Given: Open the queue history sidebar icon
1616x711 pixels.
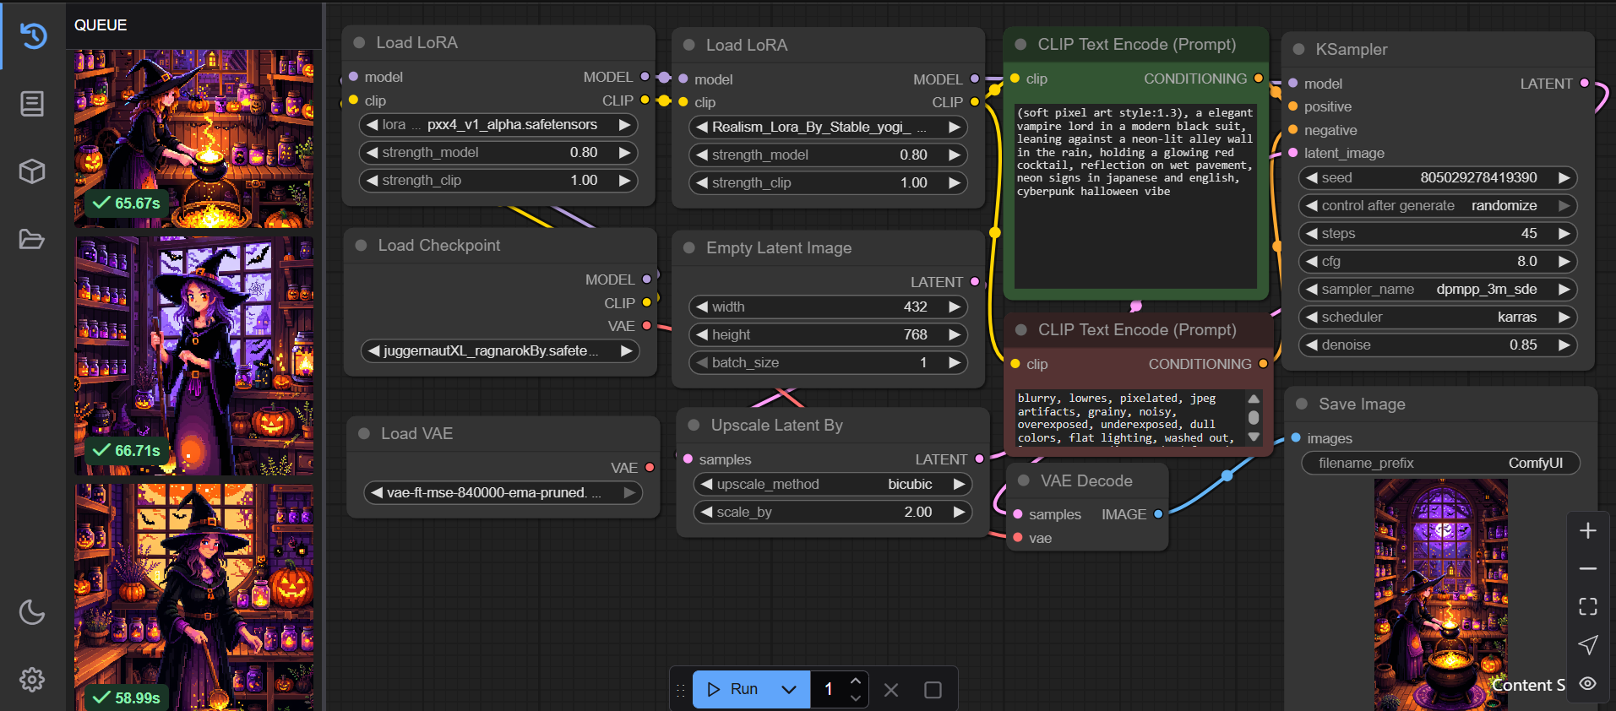Looking at the screenshot, I should tap(33, 35).
